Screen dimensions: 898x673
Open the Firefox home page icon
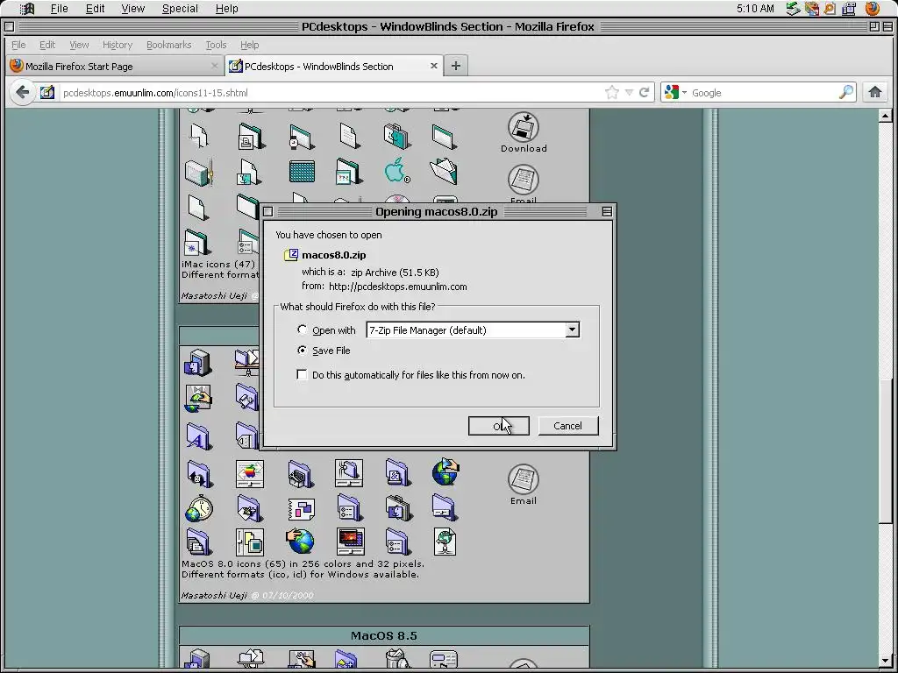pyautogui.click(x=874, y=92)
